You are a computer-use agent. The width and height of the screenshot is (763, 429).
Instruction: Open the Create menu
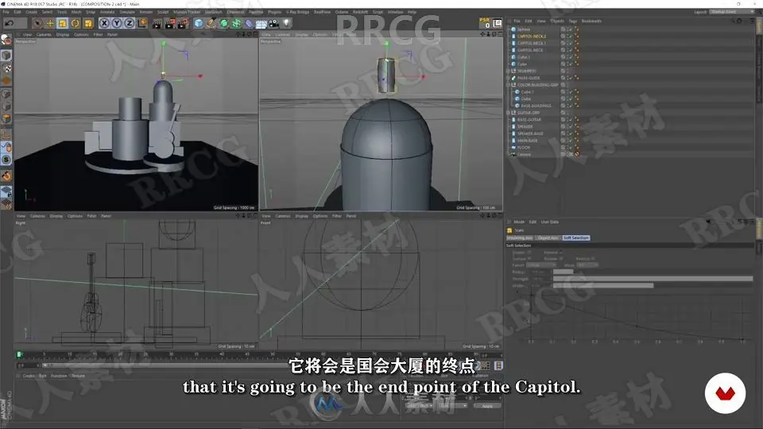32,12
